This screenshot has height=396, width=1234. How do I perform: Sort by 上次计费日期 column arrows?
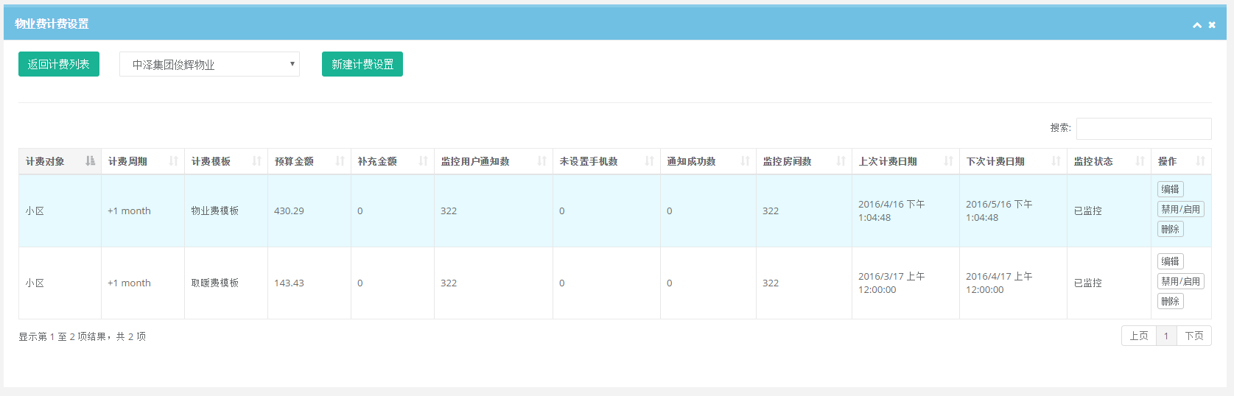(949, 161)
